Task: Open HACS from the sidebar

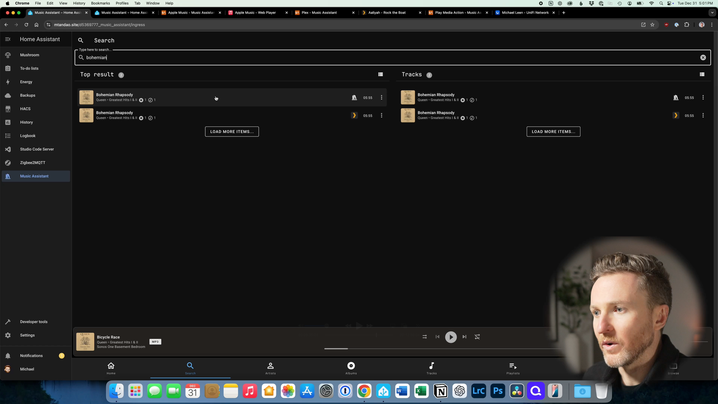Action: 25,109
